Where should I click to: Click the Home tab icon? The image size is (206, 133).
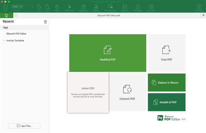pos(6,15)
